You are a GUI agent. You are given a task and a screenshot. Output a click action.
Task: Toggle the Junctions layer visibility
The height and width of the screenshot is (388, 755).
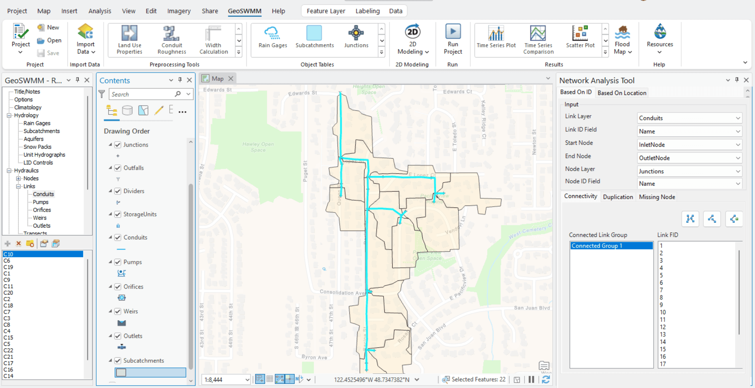(x=117, y=145)
